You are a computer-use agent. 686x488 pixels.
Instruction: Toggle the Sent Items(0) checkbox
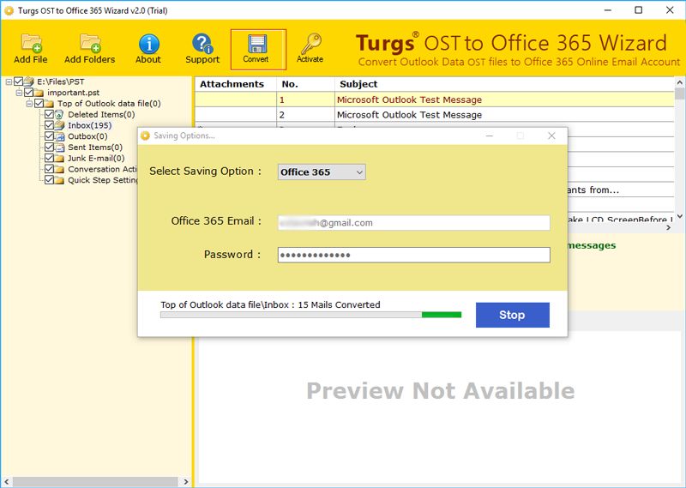click(x=50, y=147)
